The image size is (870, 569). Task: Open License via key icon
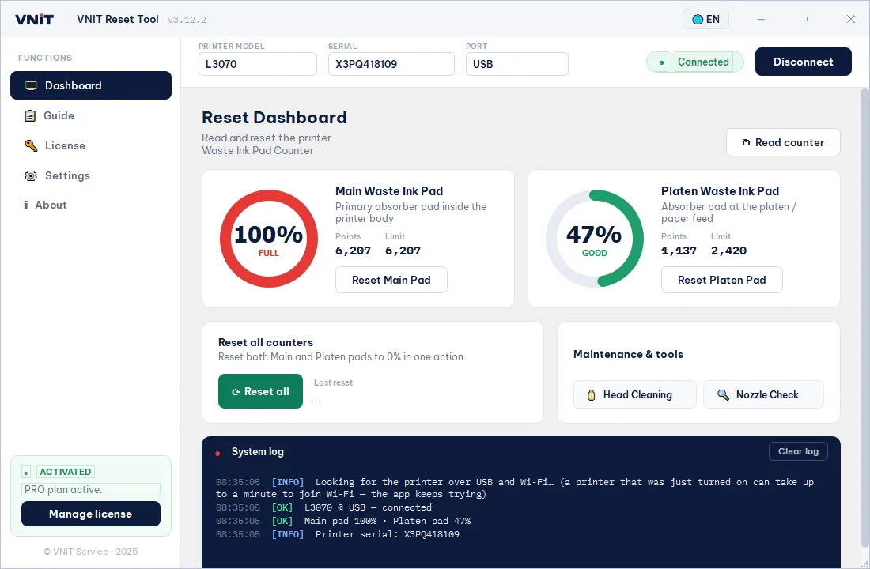(31, 146)
